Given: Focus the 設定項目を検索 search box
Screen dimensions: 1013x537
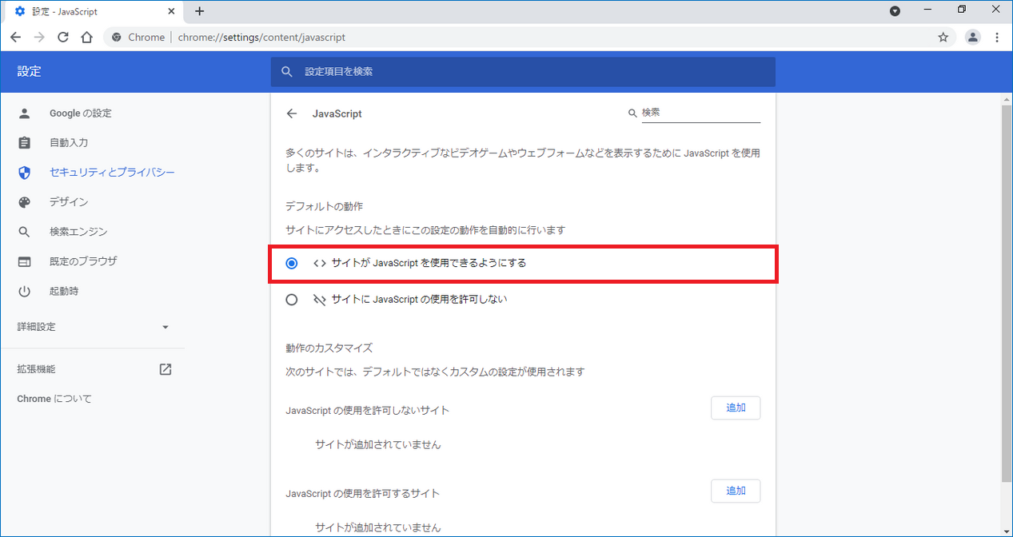Looking at the screenshot, I should 523,71.
